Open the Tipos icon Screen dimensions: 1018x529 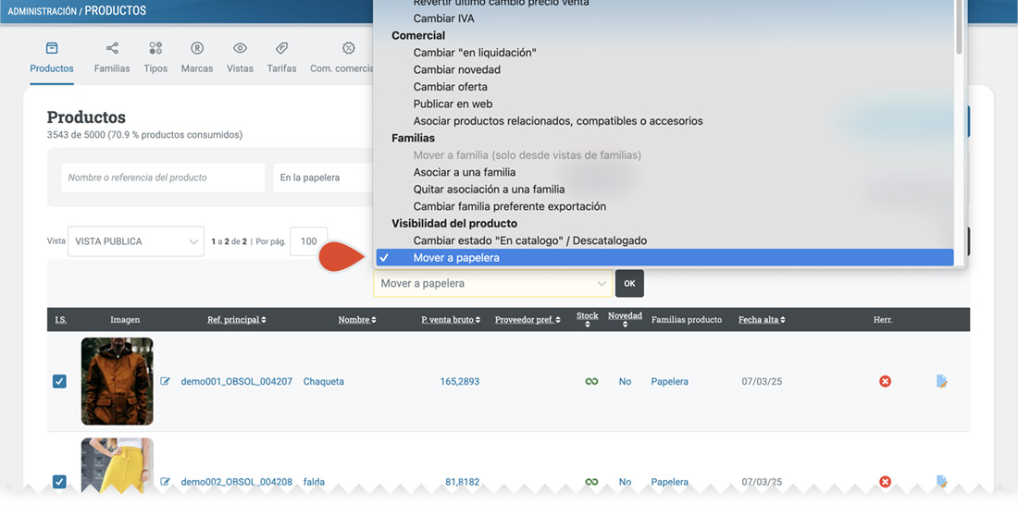(x=155, y=48)
